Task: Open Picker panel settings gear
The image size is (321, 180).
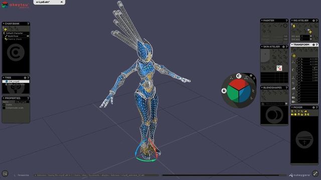Action: pos(313,107)
